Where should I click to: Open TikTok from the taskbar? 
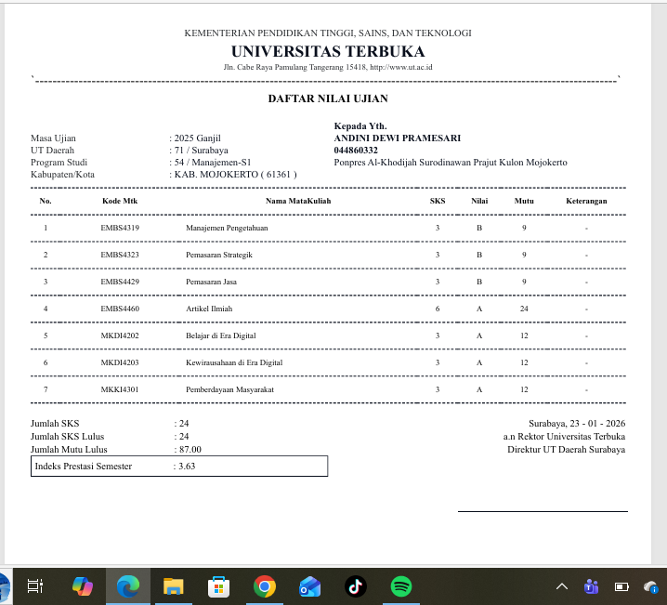(x=355, y=586)
